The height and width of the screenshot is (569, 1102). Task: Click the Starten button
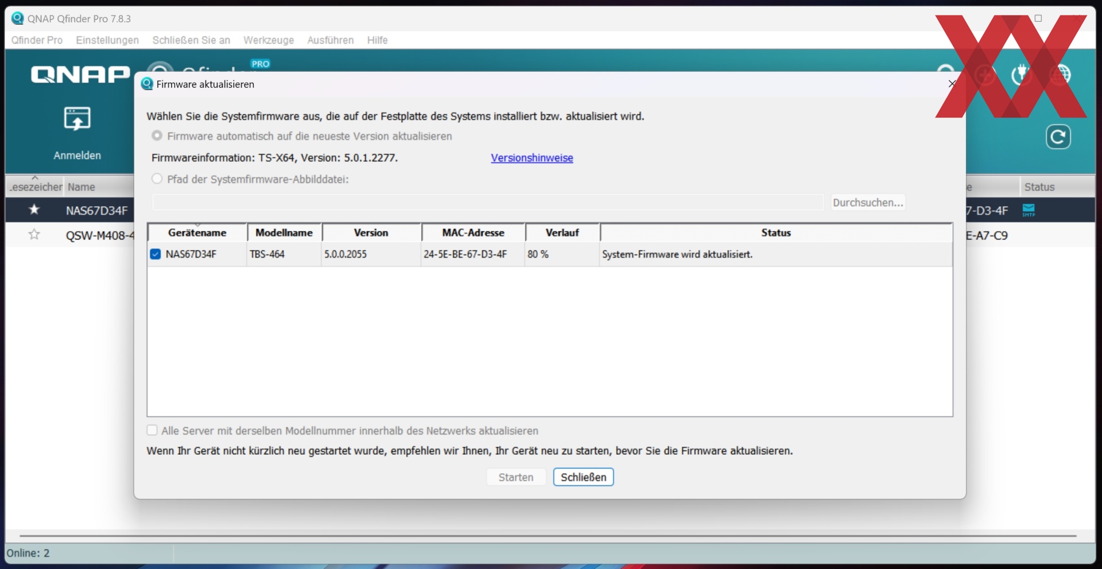pyautogui.click(x=516, y=477)
